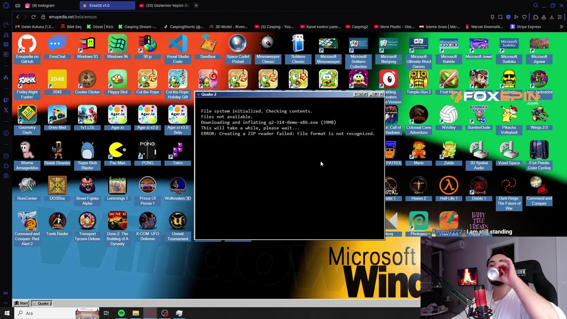This screenshot has width=567, height=319.
Task: Open the PONG game icon
Action: point(148,153)
